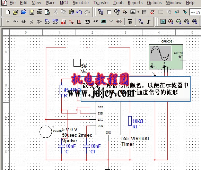This screenshot has height=170, width=201.
Task: Place a ground/source component icon
Action: point(8,22)
